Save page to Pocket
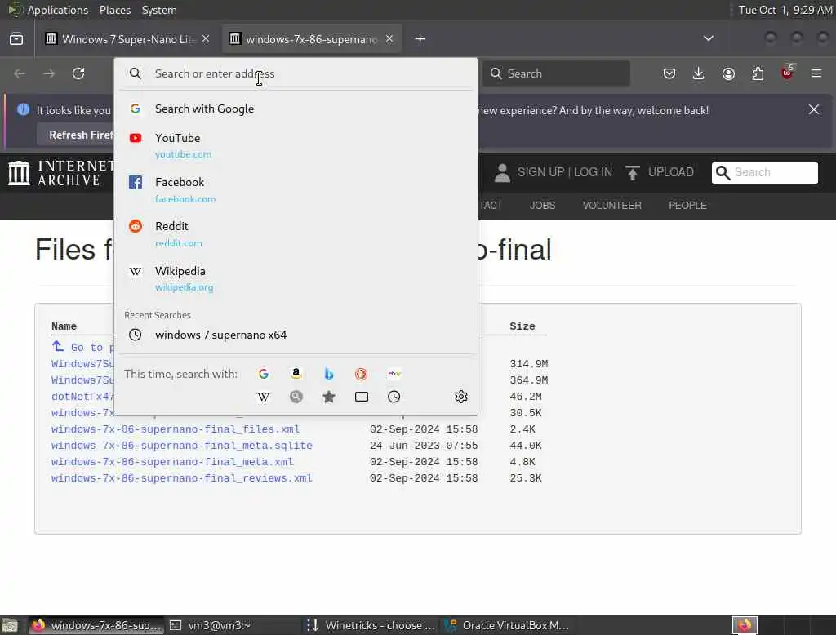This screenshot has height=635, width=836. click(x=669, y=73)
